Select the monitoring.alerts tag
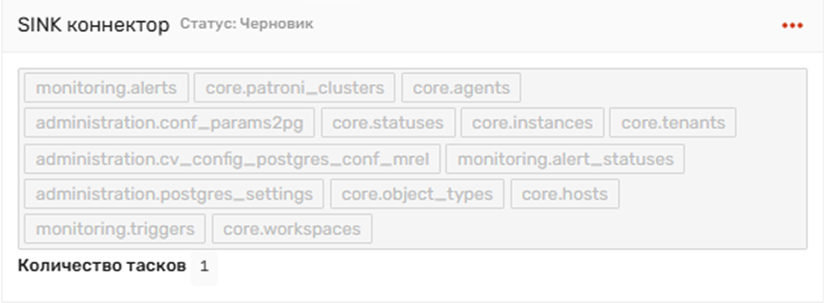 (106, 87)
